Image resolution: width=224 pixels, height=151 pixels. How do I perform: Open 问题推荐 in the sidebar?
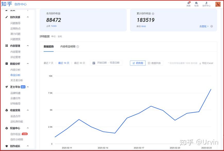point(15,23)
